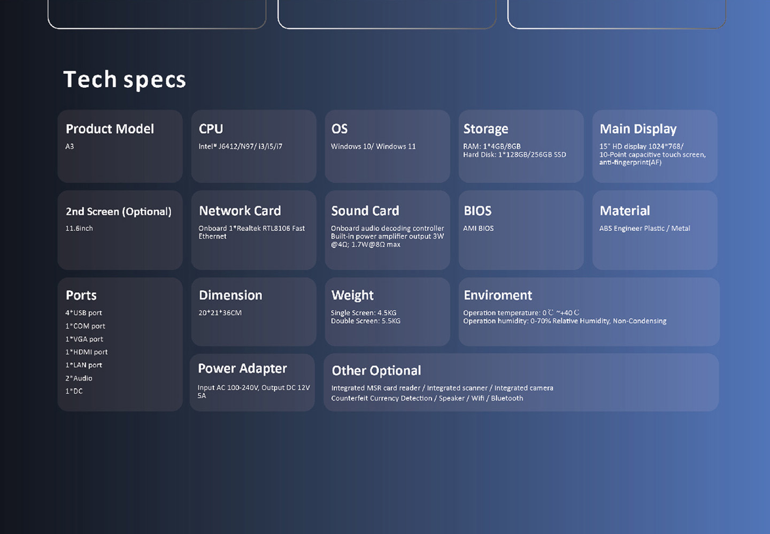
Task: Select the Product Model card
Action: [x=120, y=146]
